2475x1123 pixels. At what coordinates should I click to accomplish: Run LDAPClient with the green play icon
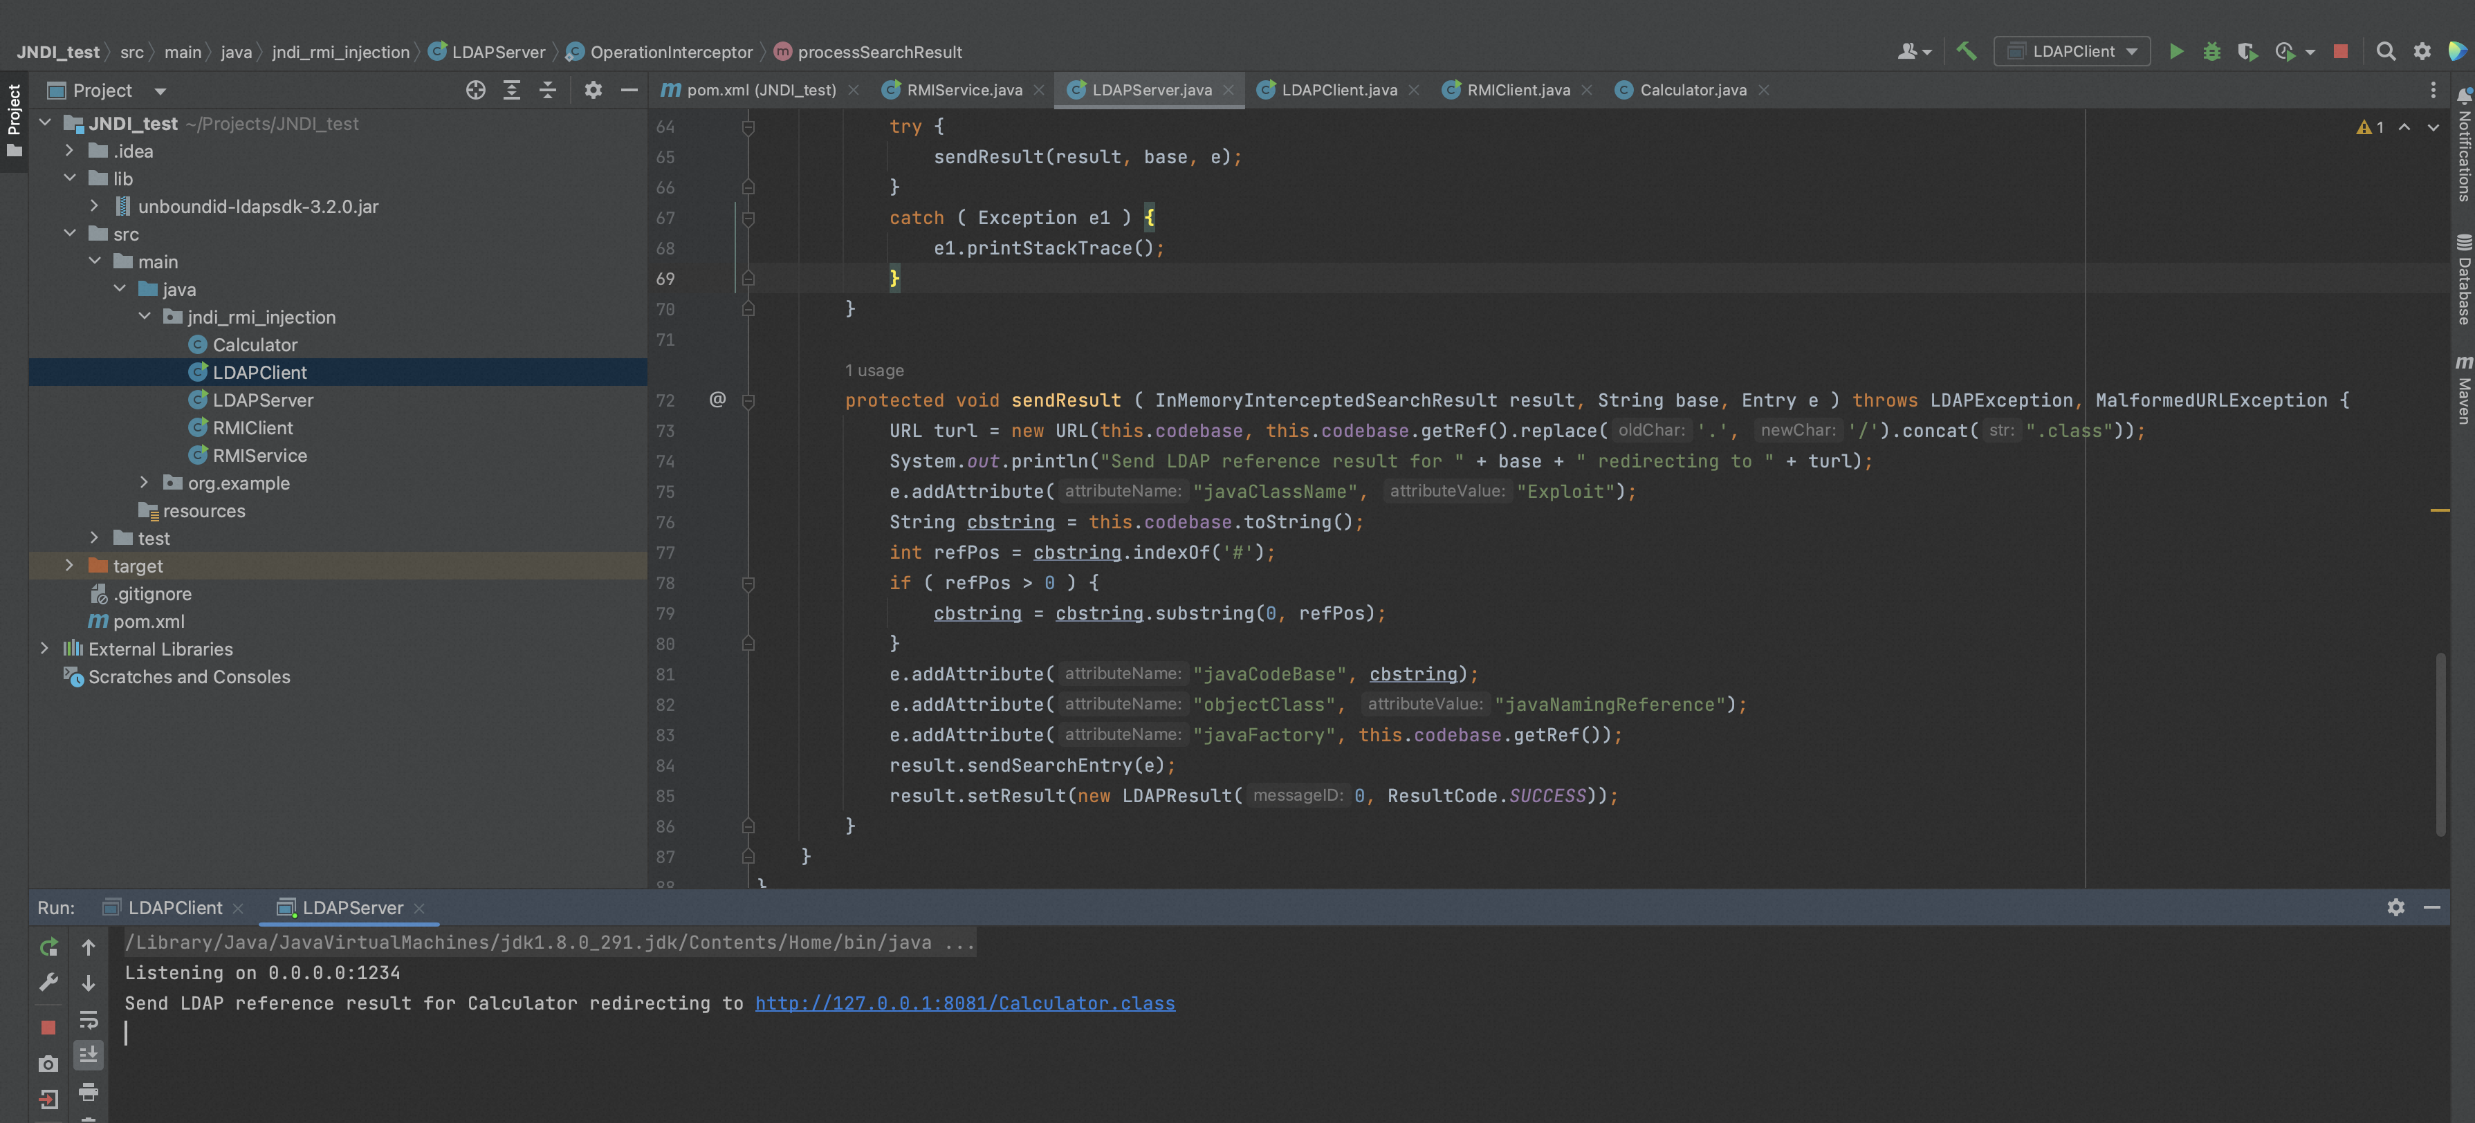[x=2177, y=51]
